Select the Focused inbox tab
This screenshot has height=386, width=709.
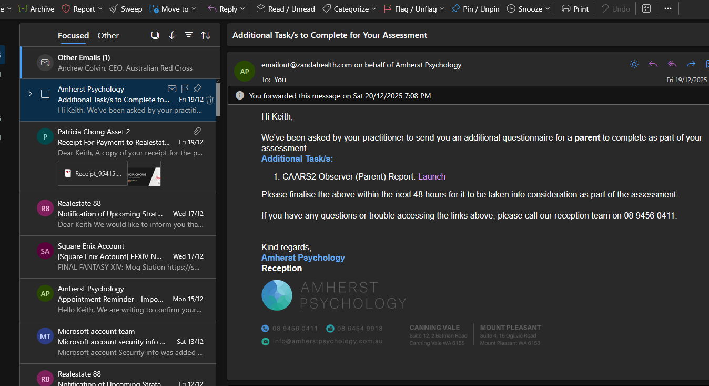pyautogui.click(x=73, y=36)
